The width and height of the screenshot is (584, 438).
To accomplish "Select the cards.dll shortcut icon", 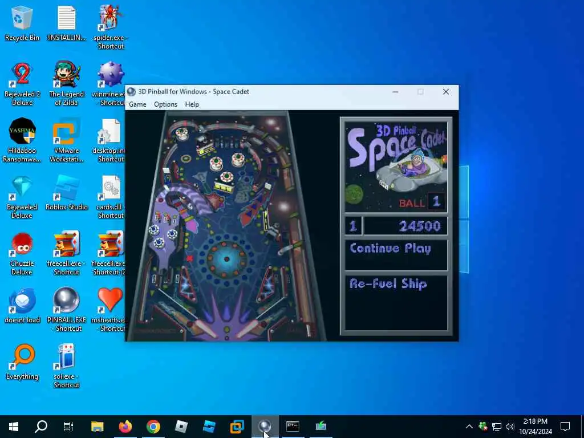I will pos(109,197).
